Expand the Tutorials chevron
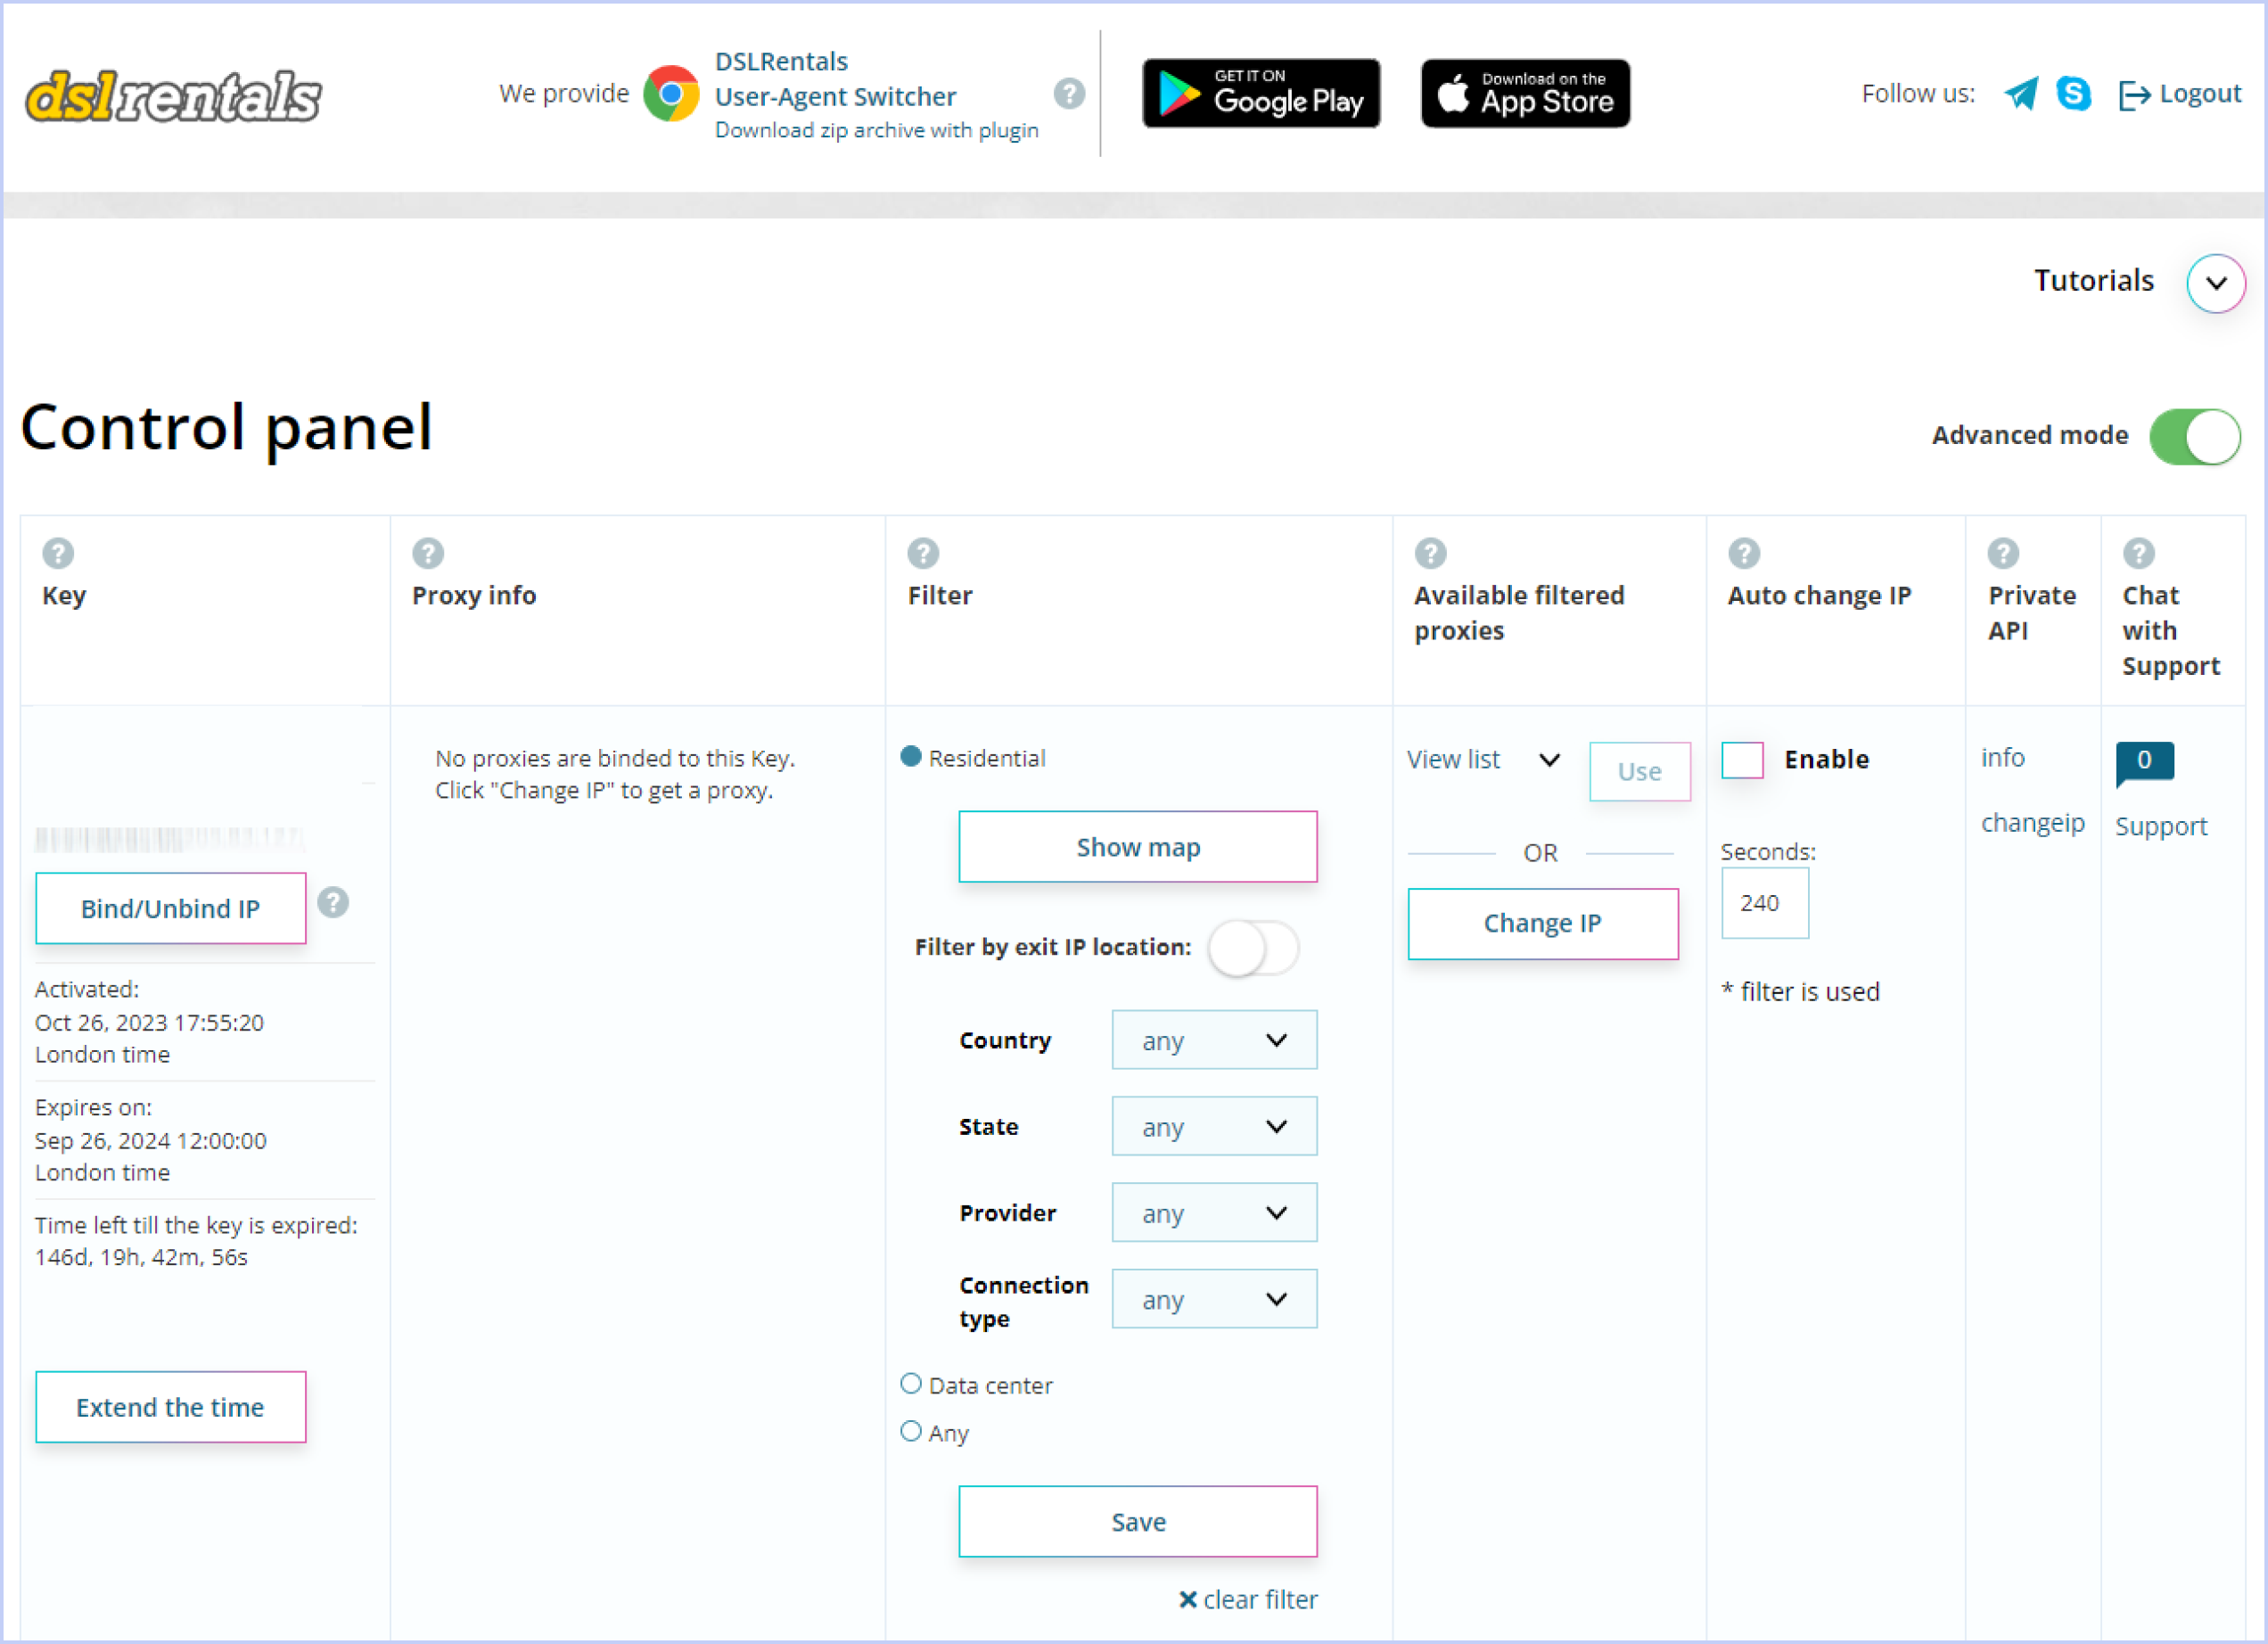2268x1644 pixels. tap(2216, 283)
